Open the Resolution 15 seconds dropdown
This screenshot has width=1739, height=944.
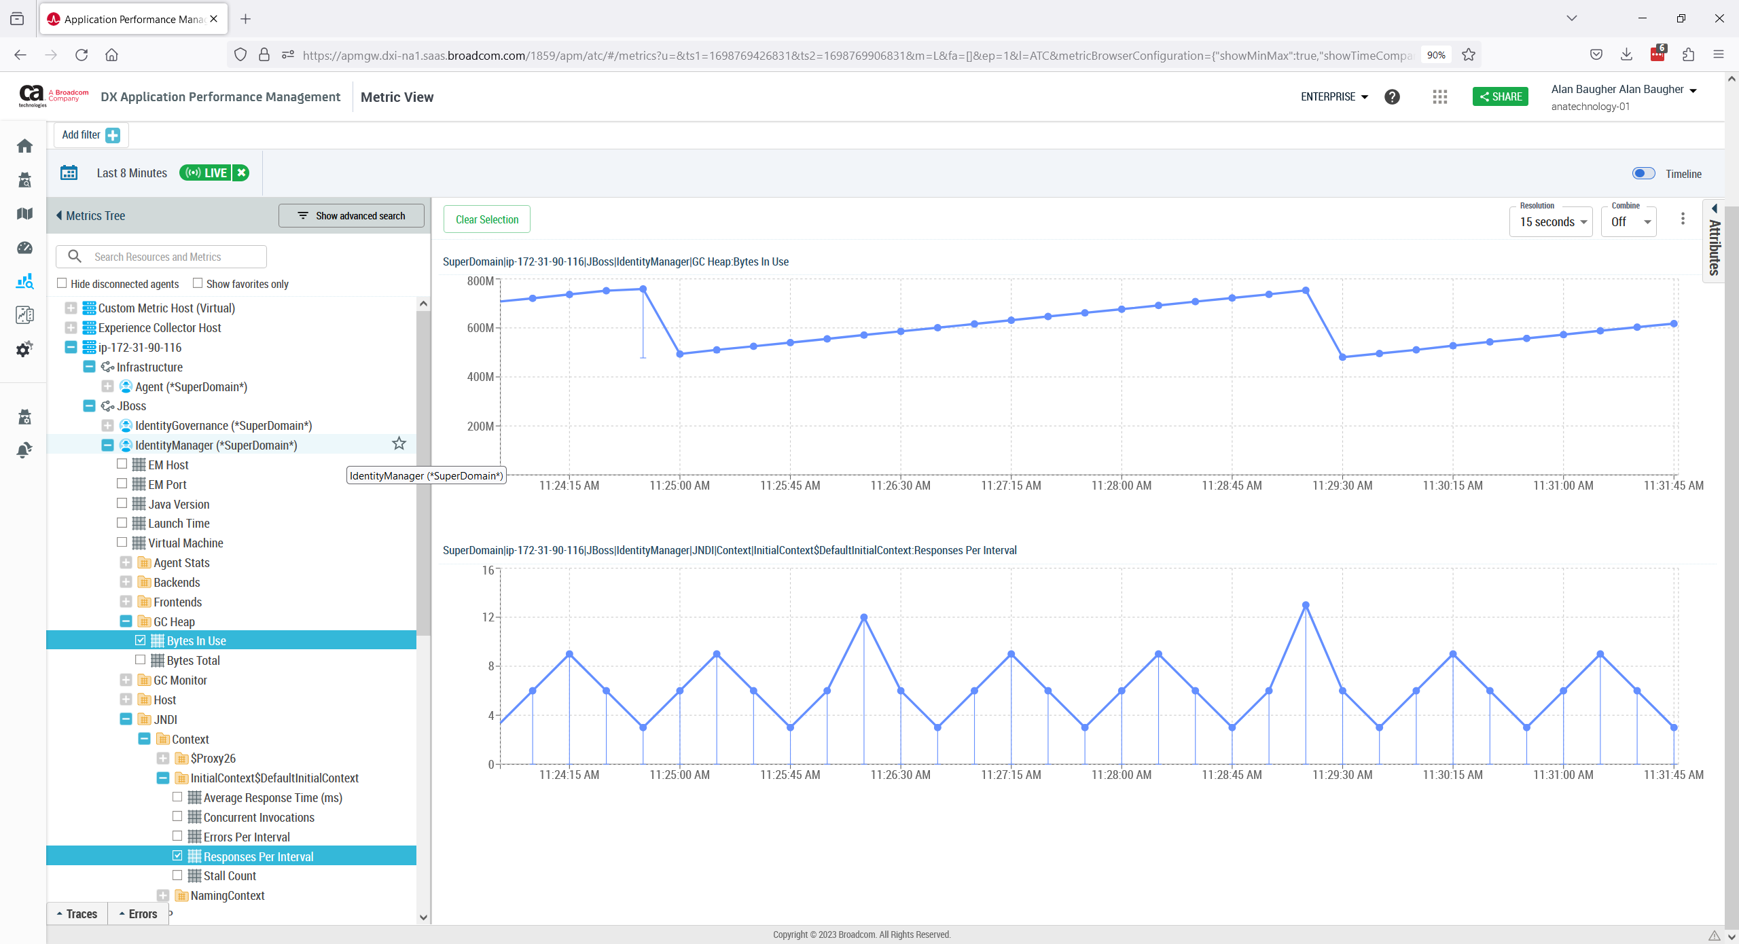tap(1552, 222)
